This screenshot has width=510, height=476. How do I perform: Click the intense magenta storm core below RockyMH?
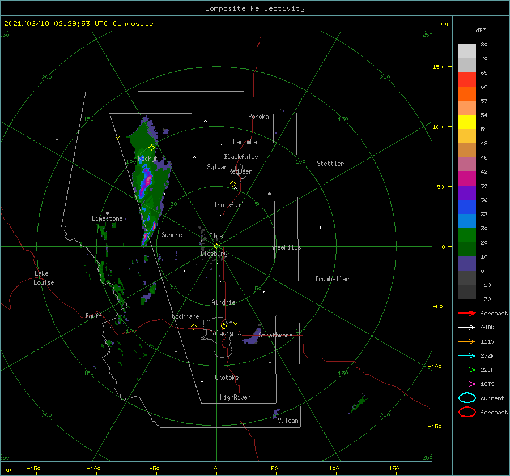point(148,181)
